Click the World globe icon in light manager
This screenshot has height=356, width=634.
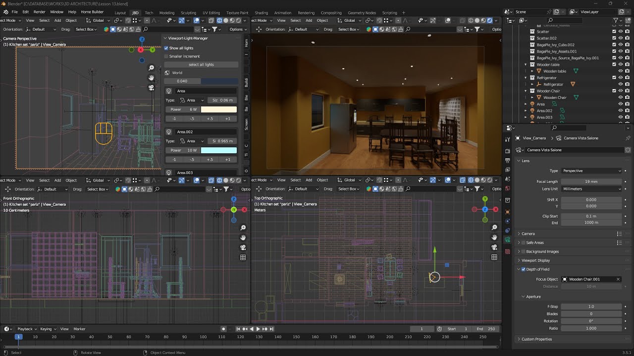point(168,73)
